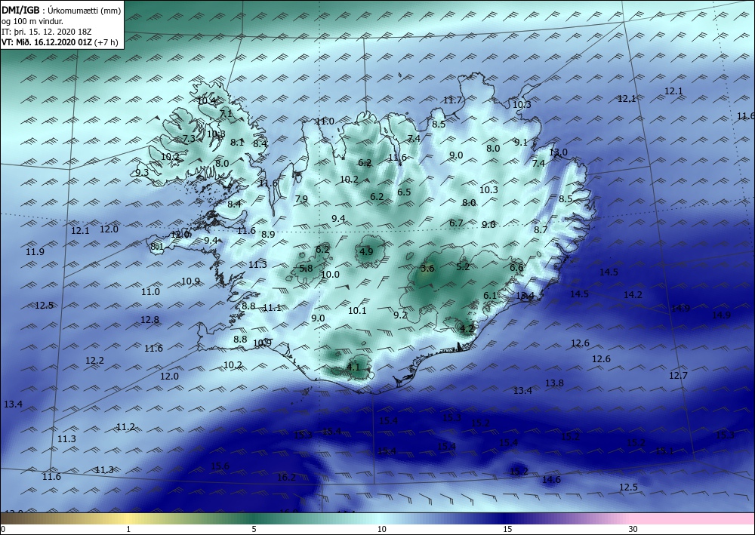The width and height of the screenshot is (755, 535).
Task: Click the '30' label on the color scale
Action: [x=633, y=529]
